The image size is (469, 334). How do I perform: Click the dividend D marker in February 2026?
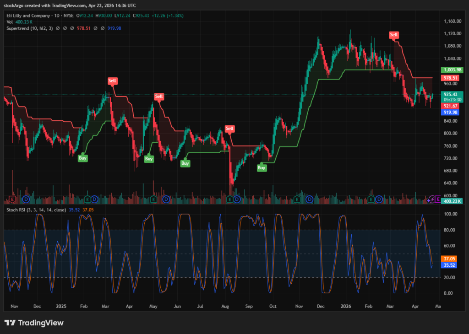click(379, 199)
